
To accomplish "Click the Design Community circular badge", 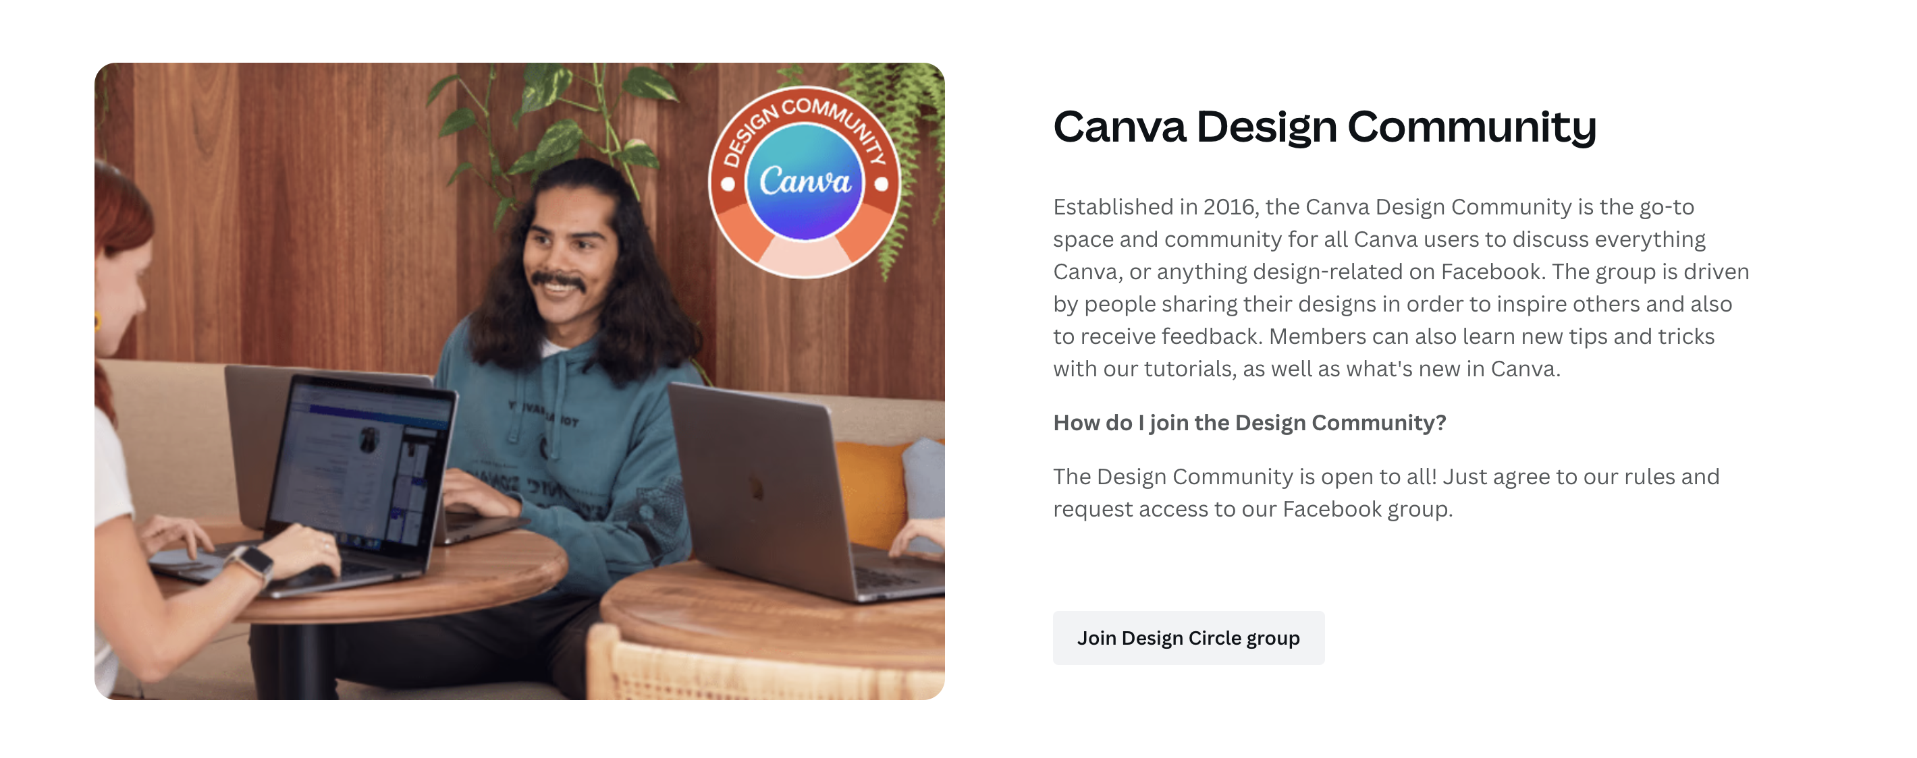I will (x=805, y=183).
